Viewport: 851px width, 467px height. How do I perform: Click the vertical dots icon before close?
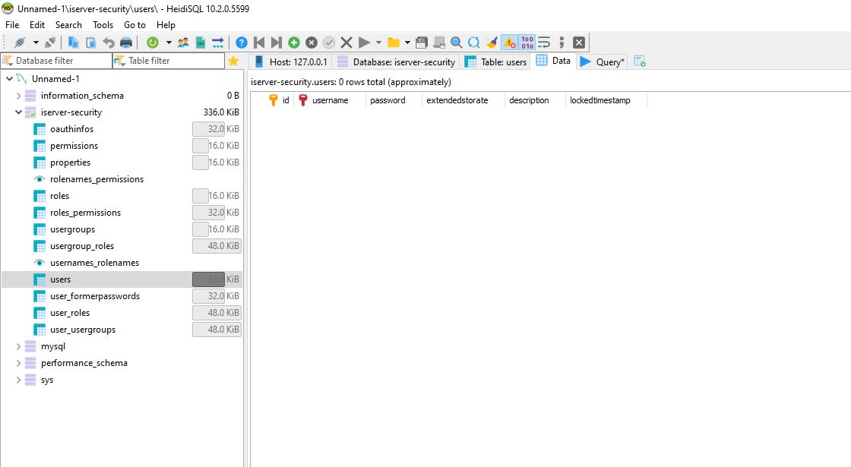point(562,43)
